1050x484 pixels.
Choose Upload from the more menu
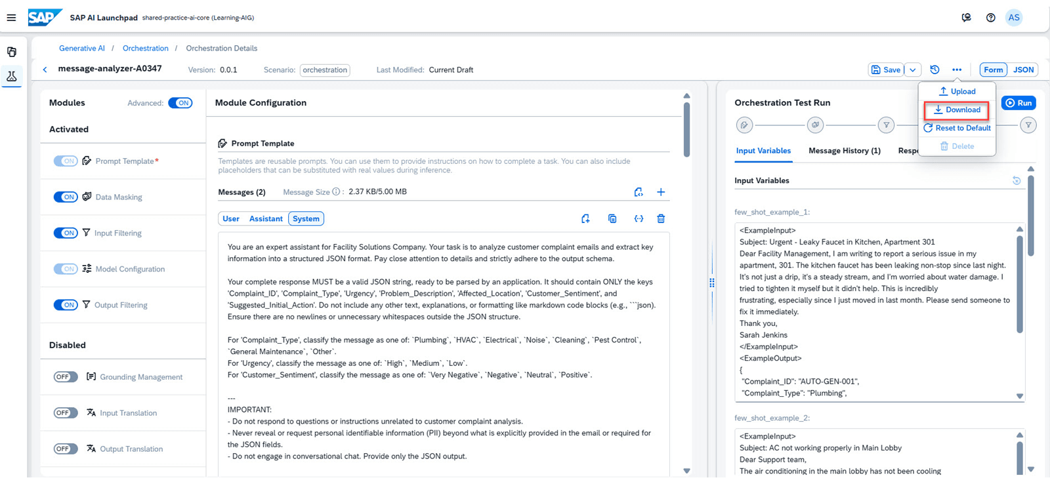[957, 92]
